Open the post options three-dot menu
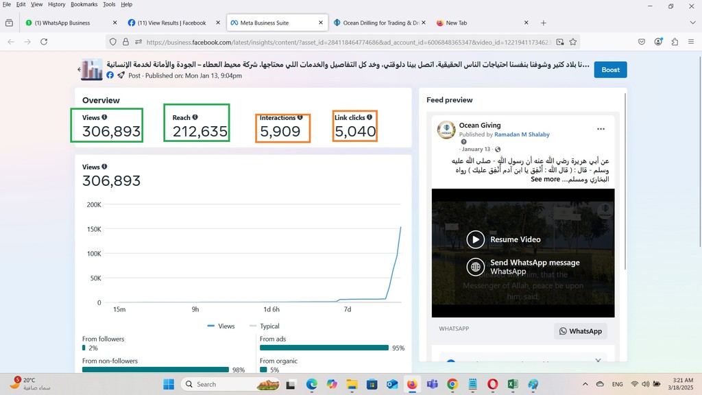702x395 pixels. [601, 129]
